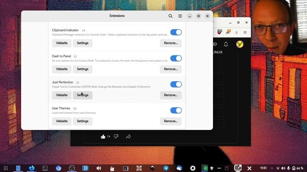The image size is (307, 172).
Task: Click the pencil-on-square taskbar icon
Action: (x=238, y=168)
